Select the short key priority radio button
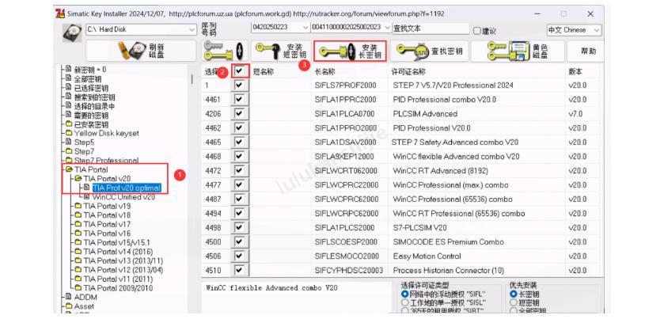This screenshot has height=319, width=664. click(514, 303)
